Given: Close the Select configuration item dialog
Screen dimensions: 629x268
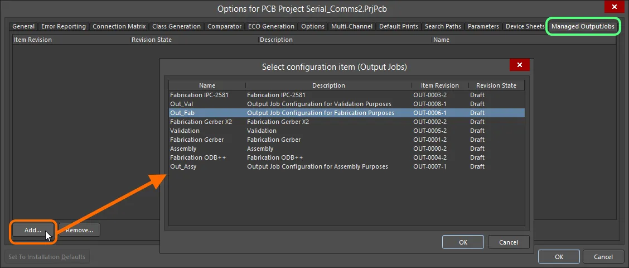Looking at the screenshot, I should coord(520,65).
